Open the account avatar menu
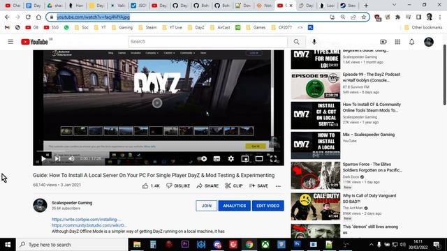This screenshot has width=447, height=251. (x=428, y=42)
